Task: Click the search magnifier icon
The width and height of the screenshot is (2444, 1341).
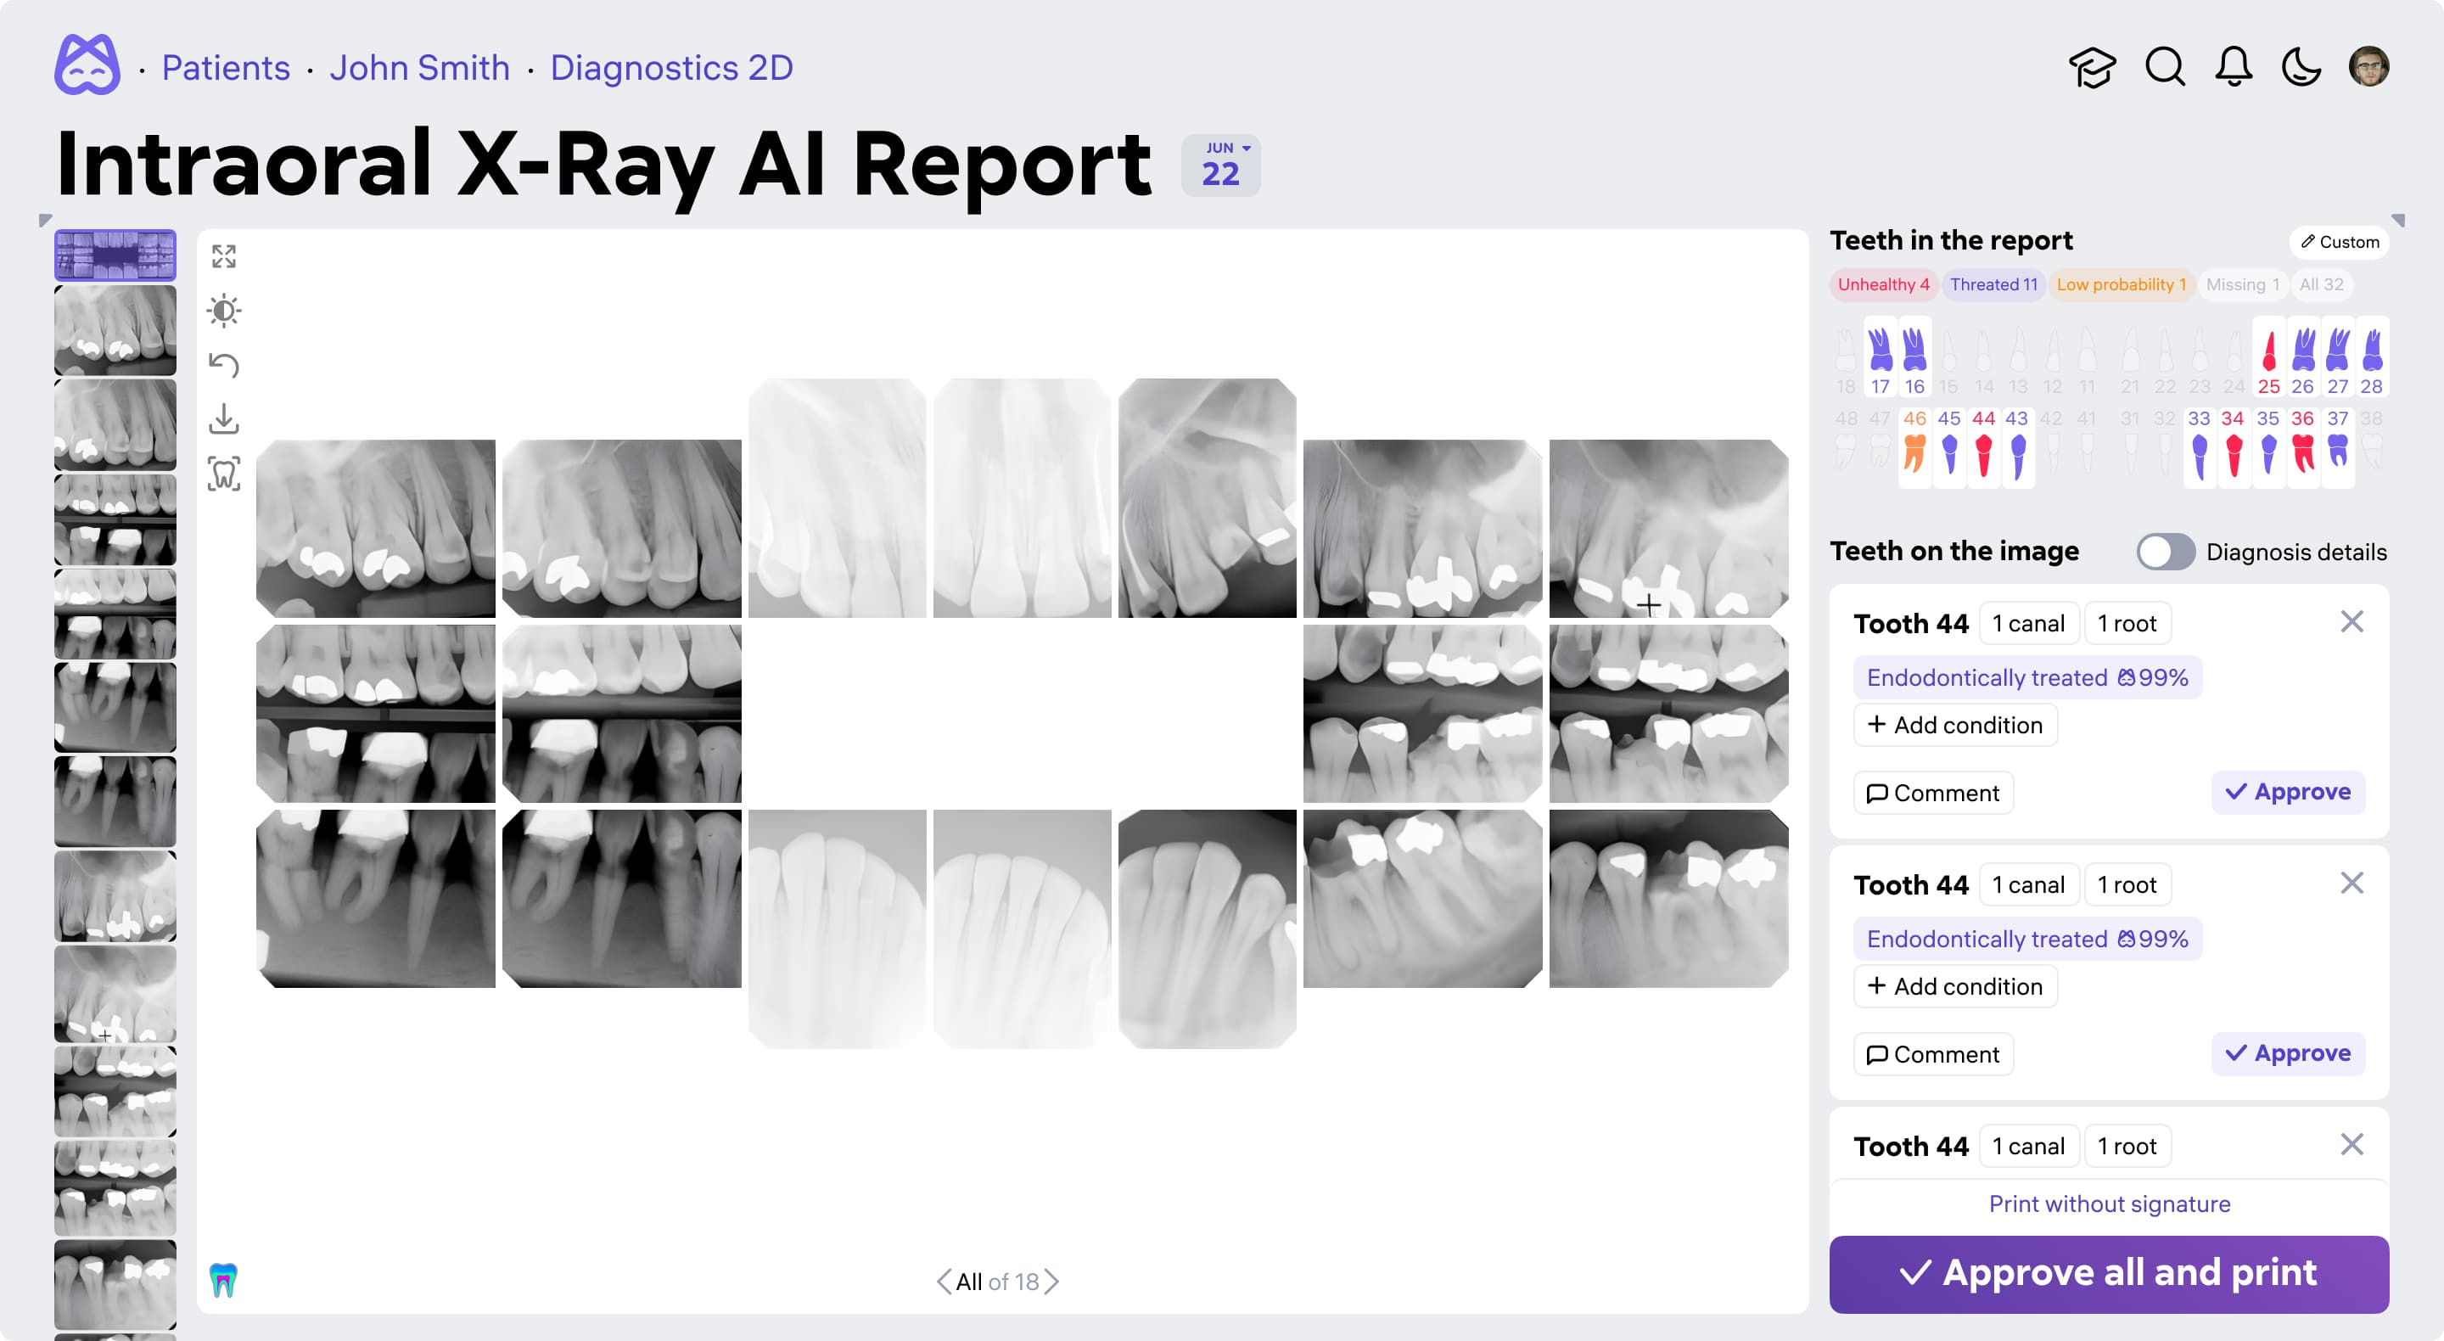Action: click(2164, 67)
